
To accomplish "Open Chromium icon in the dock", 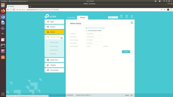I will (x=3, y=17).
